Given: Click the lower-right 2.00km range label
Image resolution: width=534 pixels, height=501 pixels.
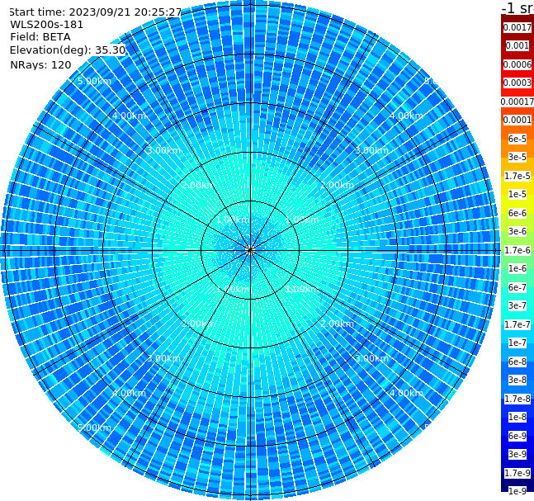Looking at the screenshot, I should pyautogui.click(x=338, y=324).
